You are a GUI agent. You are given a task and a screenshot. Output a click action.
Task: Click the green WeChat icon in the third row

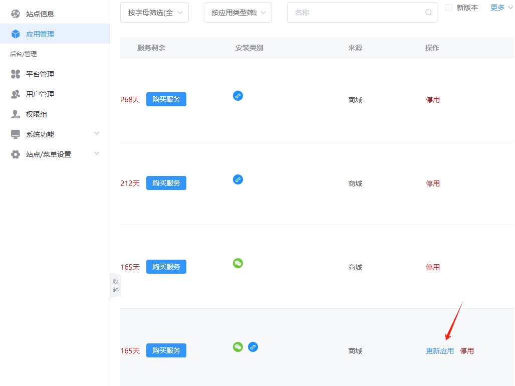tap(238, 263)
